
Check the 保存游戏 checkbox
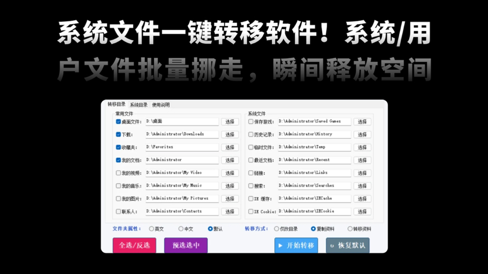coord(251,122)
